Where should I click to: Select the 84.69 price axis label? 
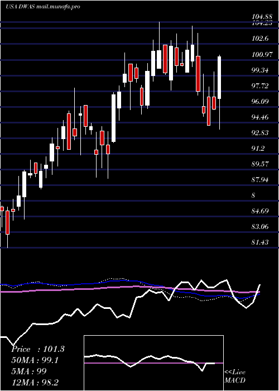tap(261, 211)
